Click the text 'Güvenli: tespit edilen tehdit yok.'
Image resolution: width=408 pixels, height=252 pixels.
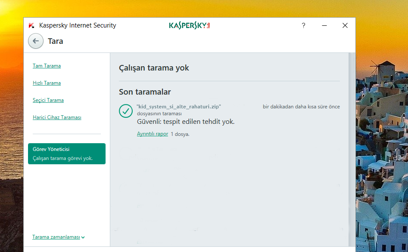(186, 122)
